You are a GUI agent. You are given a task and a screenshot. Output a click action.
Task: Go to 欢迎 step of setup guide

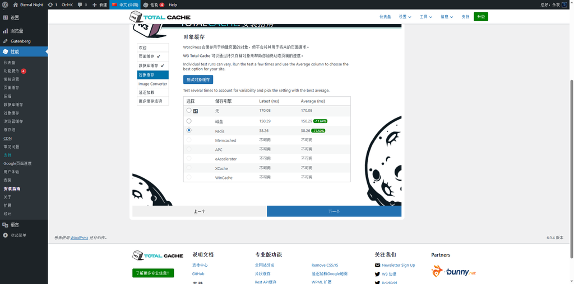[153, 48]
